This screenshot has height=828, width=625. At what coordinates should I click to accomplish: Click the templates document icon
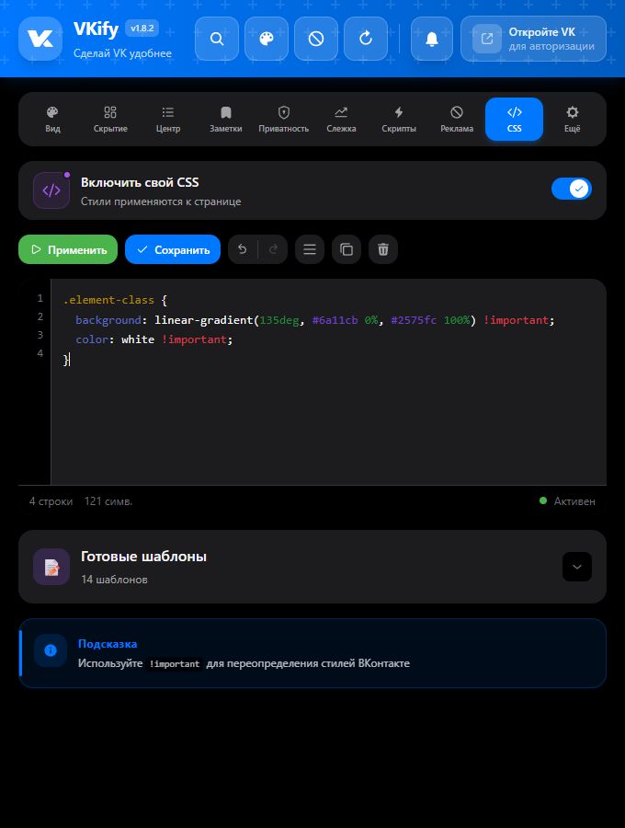(51, 567)
